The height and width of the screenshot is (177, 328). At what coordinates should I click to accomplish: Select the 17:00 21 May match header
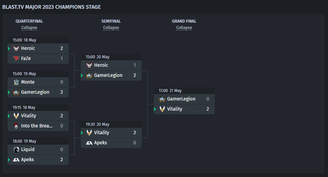tap(184, 91)
